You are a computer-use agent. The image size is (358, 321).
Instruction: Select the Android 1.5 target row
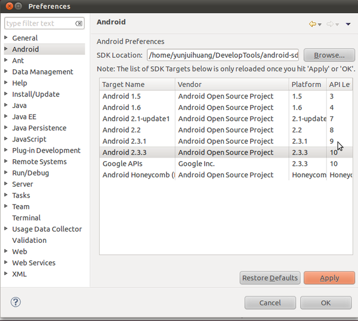[x=226, y=96]
